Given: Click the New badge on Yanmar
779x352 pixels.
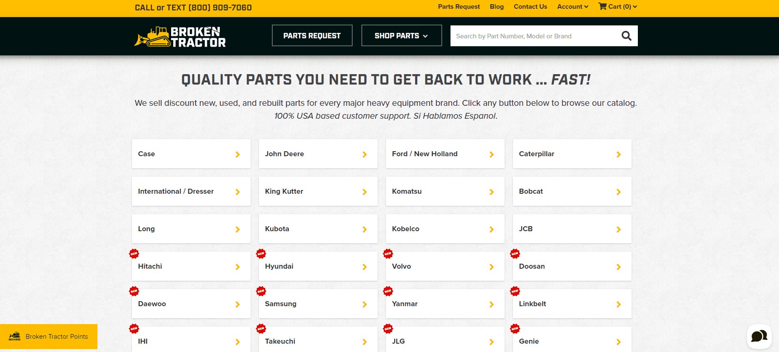Looking at the screenshot, I should tap(388, 291).
